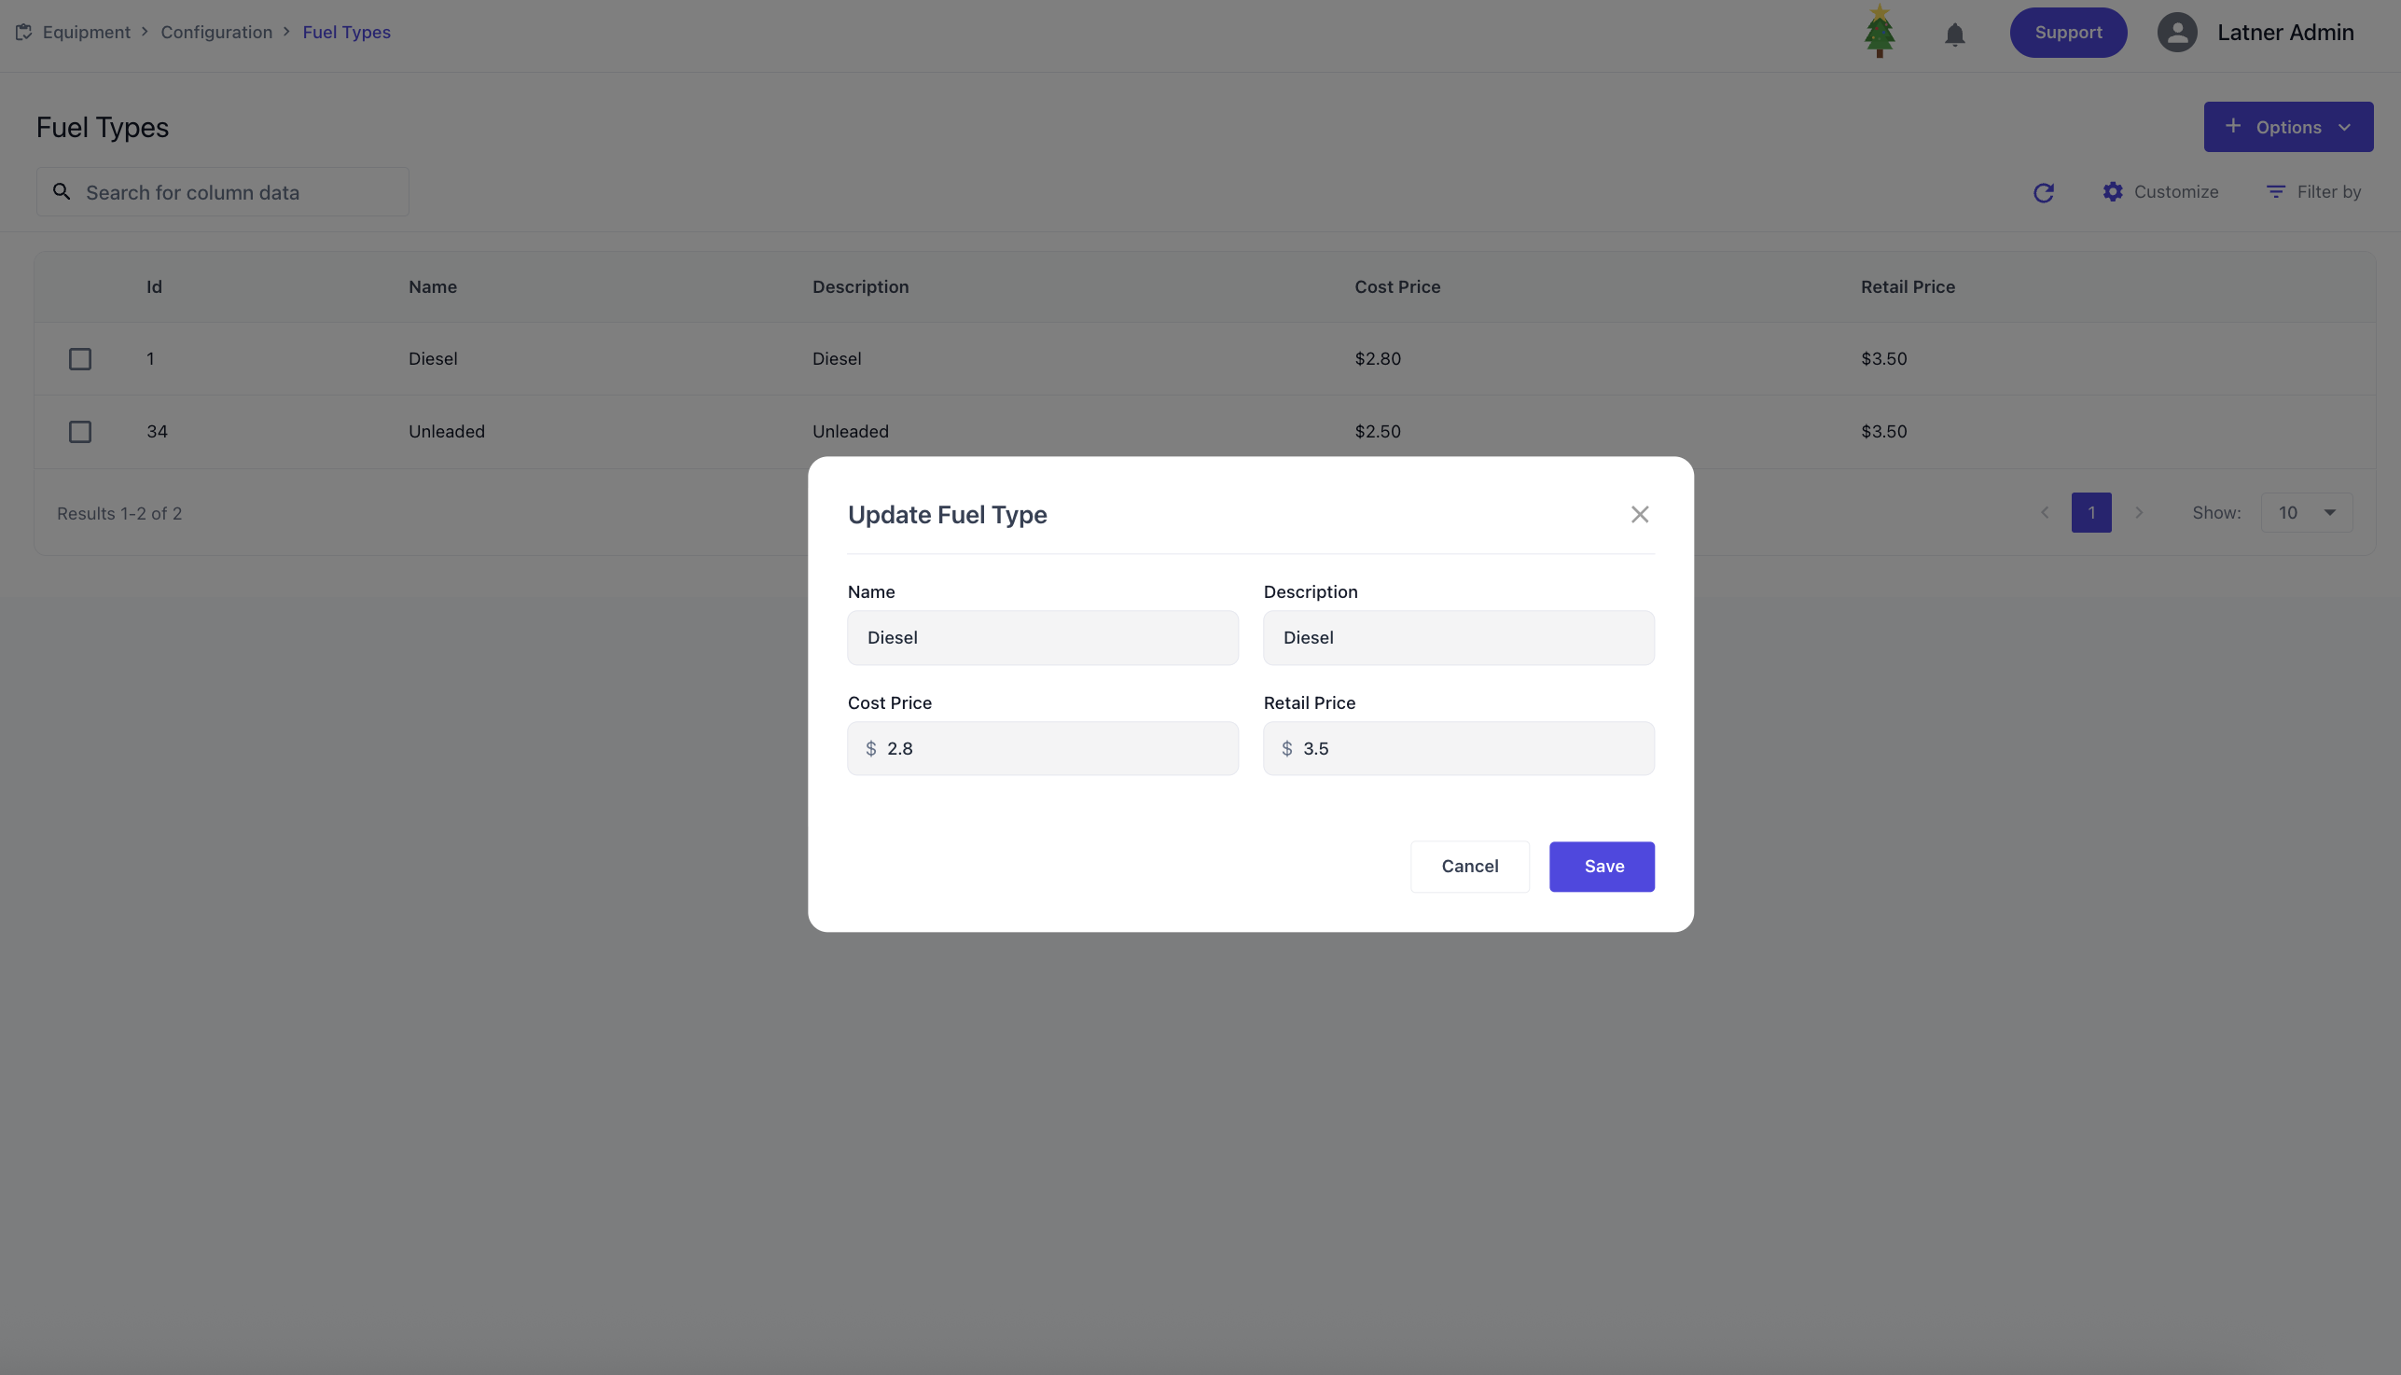2401x1375 pixels.
Task: Check the Diesel row checkbox
Action: (80, 359)
